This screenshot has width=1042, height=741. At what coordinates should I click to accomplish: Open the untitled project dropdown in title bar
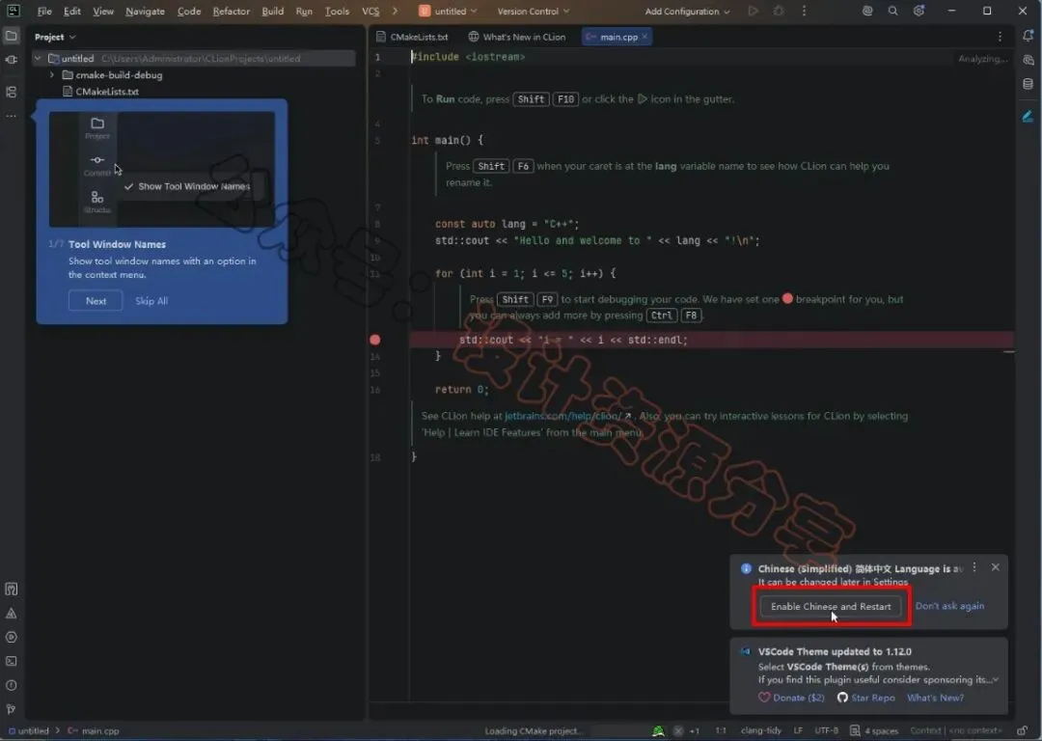(449, 12)
